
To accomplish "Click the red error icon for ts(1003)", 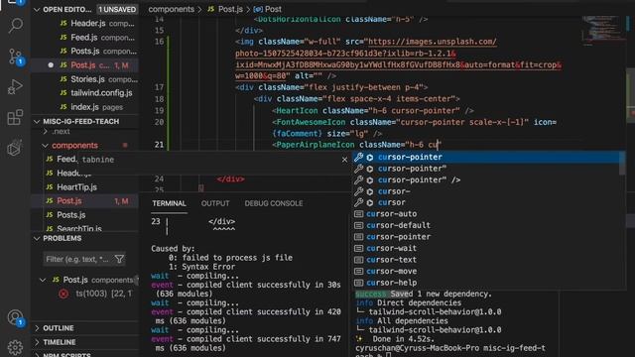I will point(63,294).
